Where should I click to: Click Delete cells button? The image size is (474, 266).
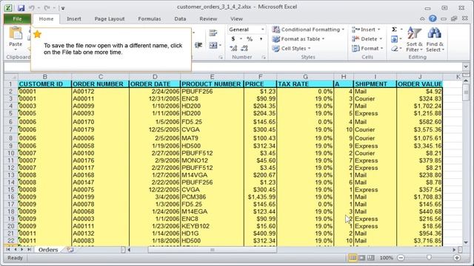(367, 39)
